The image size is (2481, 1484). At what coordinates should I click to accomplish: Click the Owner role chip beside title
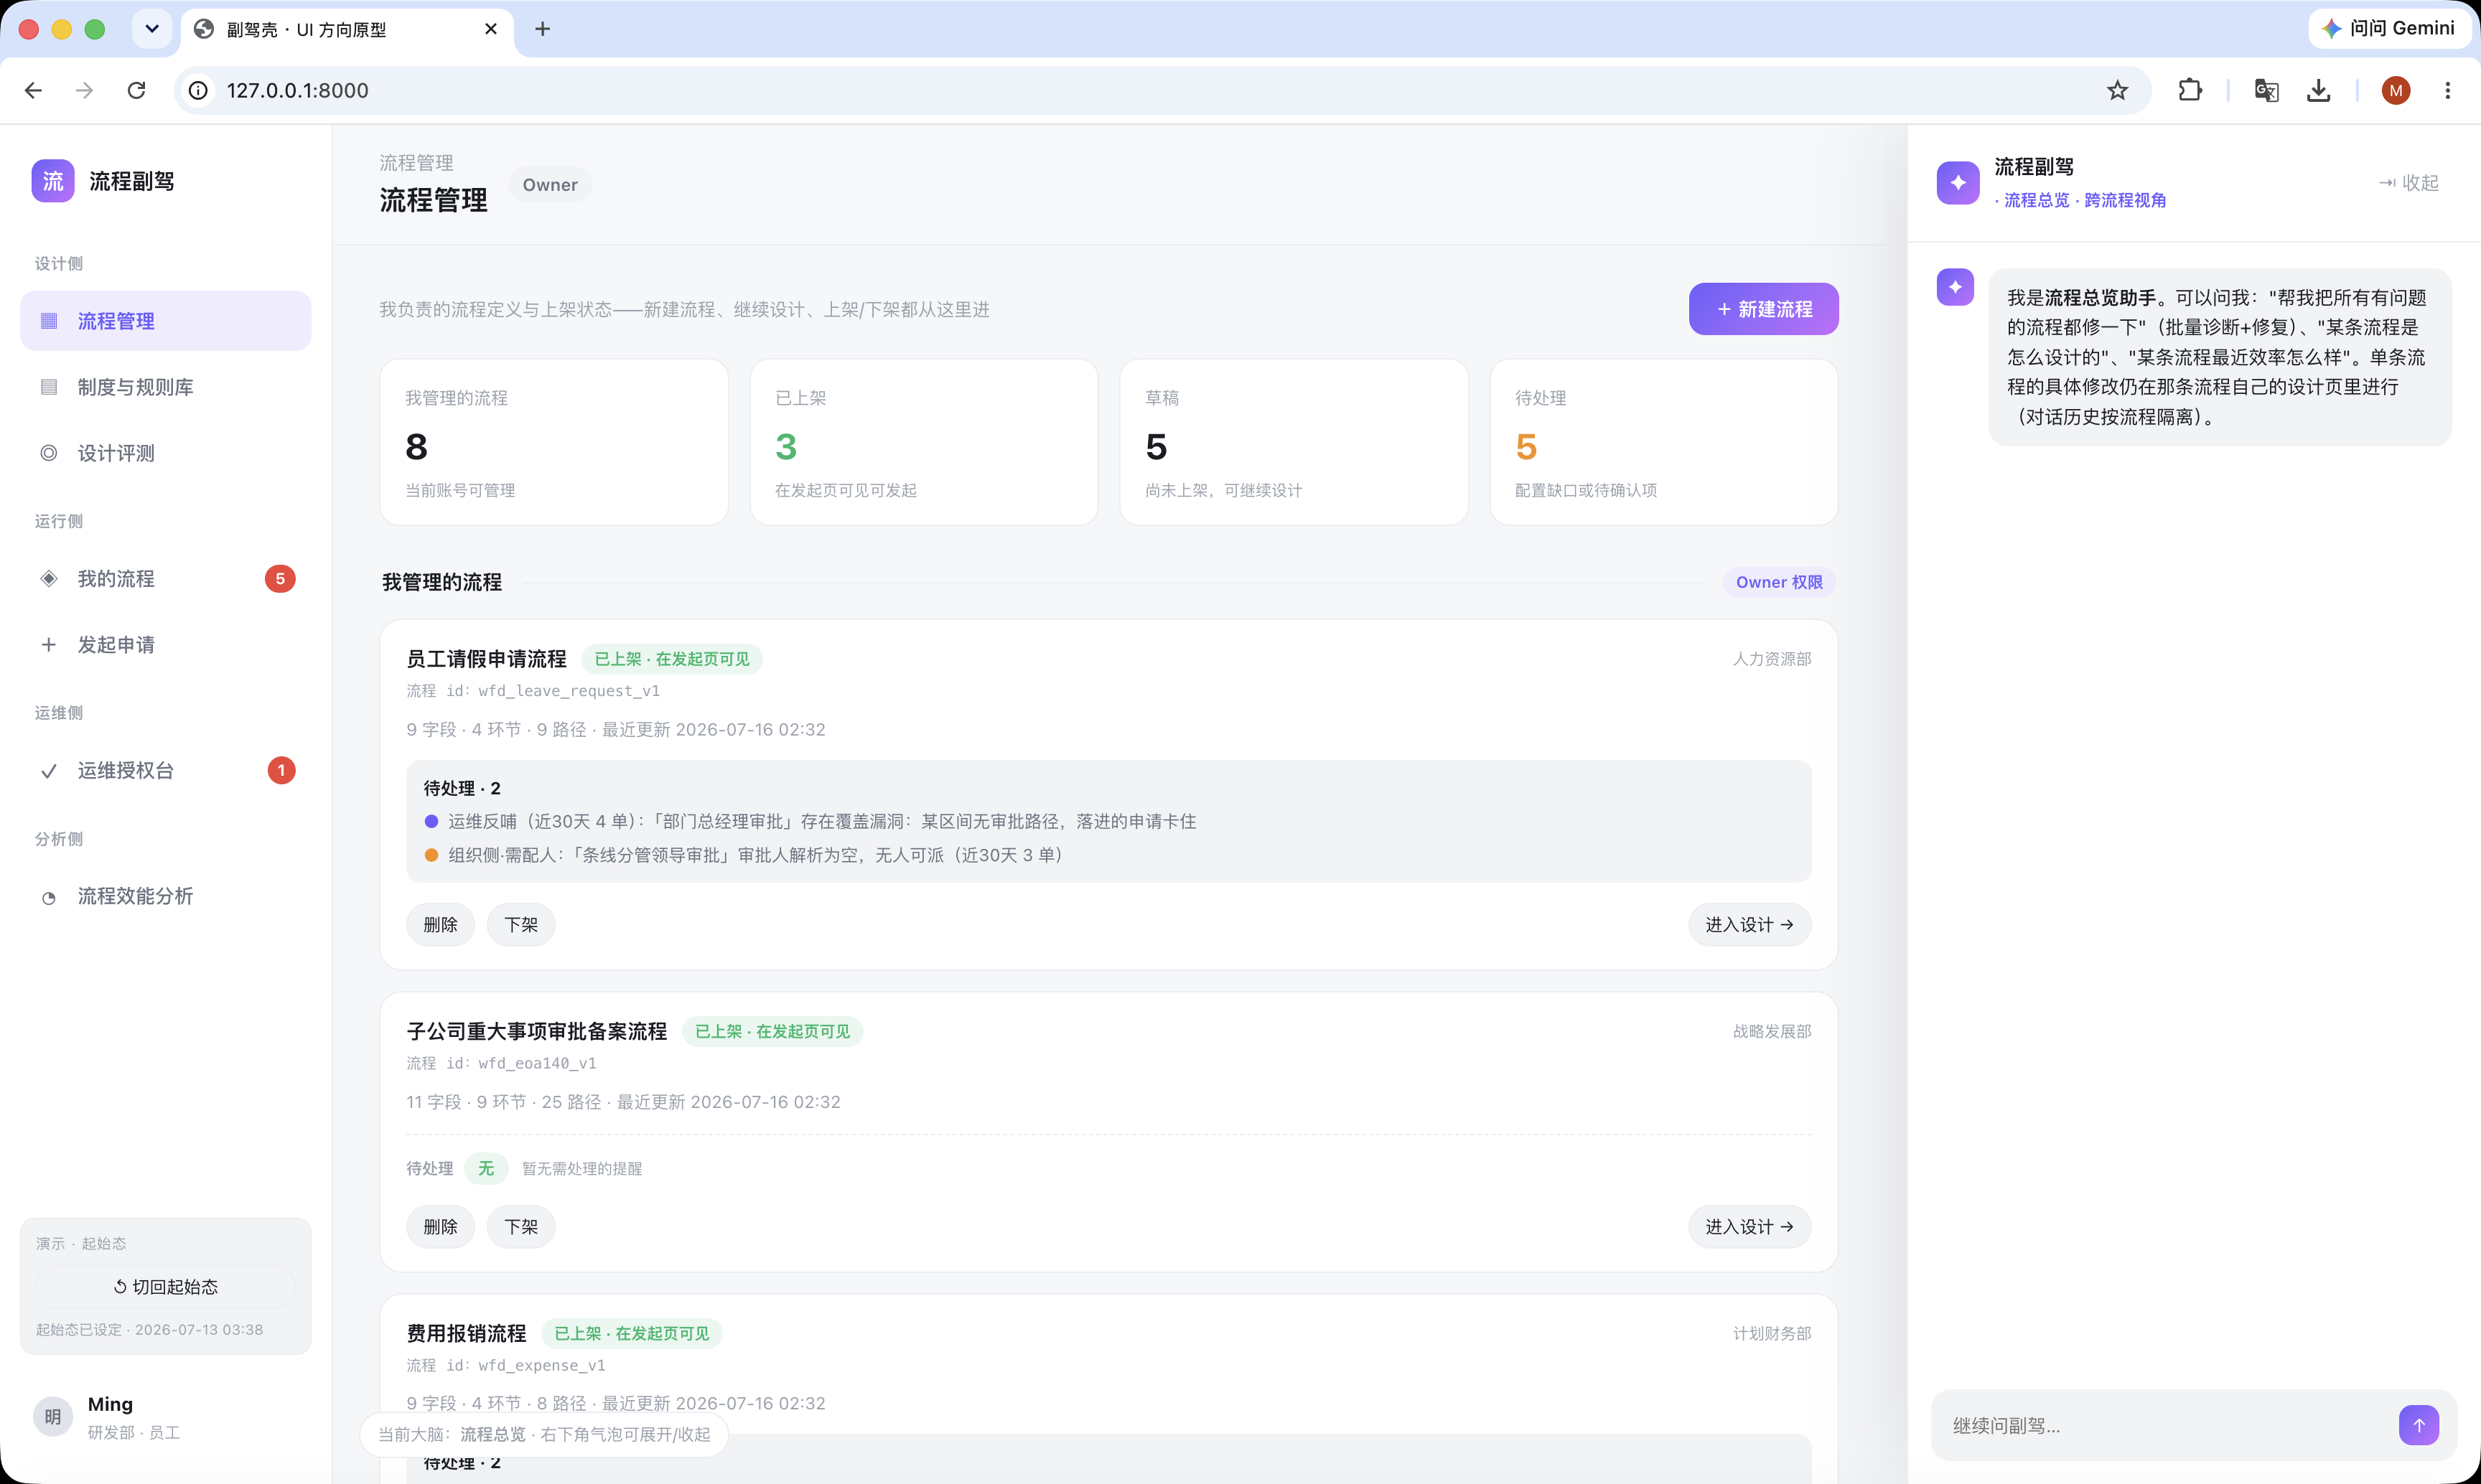point(550,185)
